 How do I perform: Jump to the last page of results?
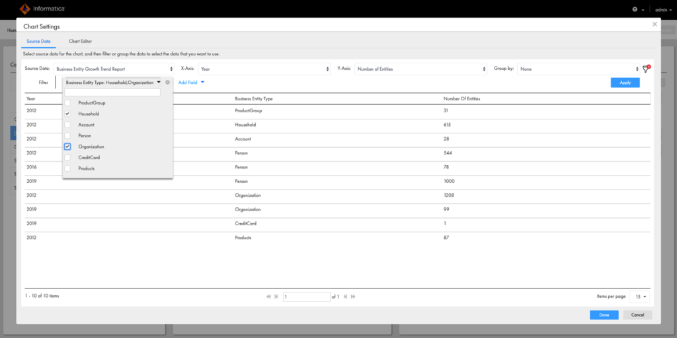coord(354,296)
